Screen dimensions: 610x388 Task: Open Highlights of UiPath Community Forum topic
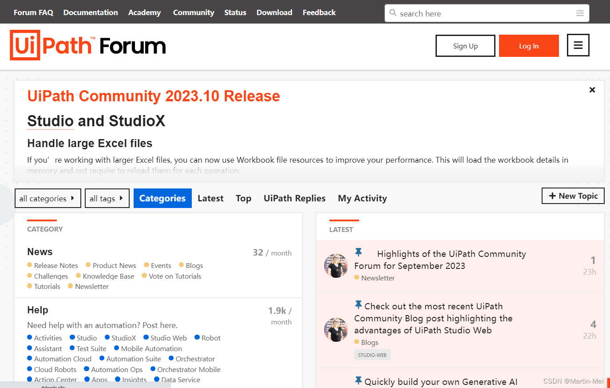click(440, 260)
